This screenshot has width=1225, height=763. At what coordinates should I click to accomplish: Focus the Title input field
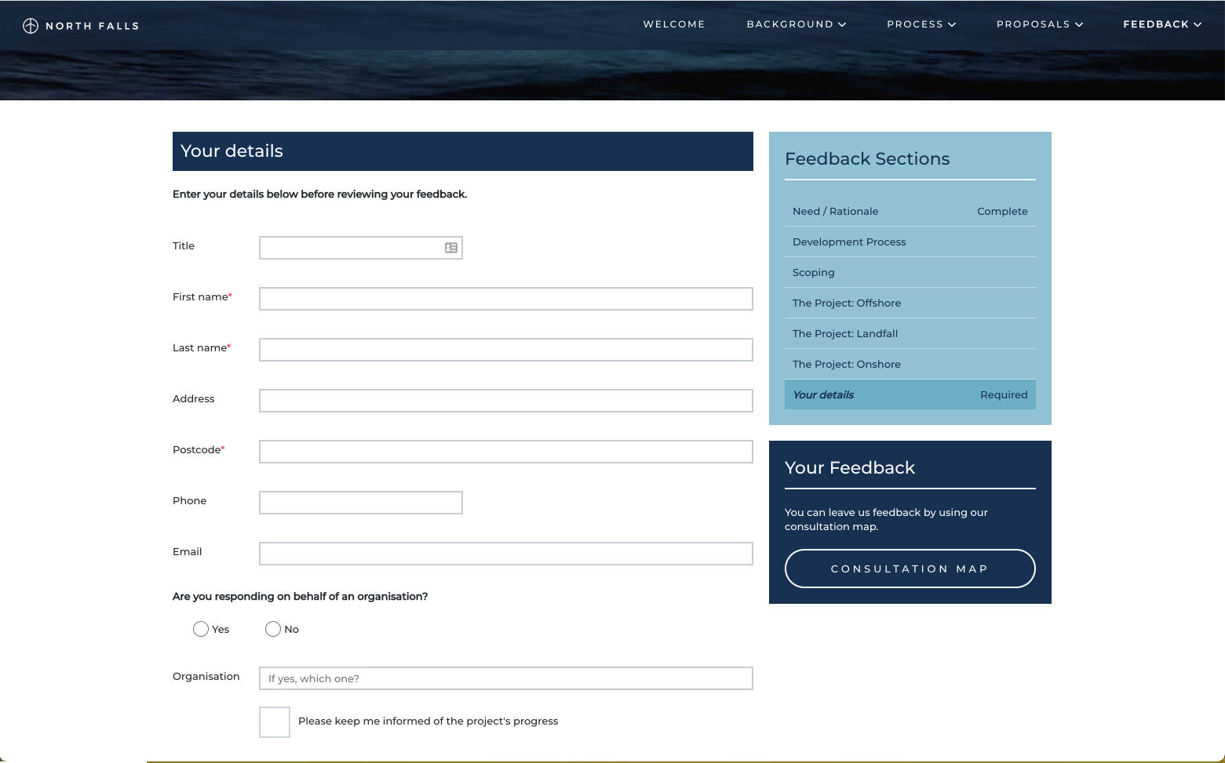click(361, 248)
